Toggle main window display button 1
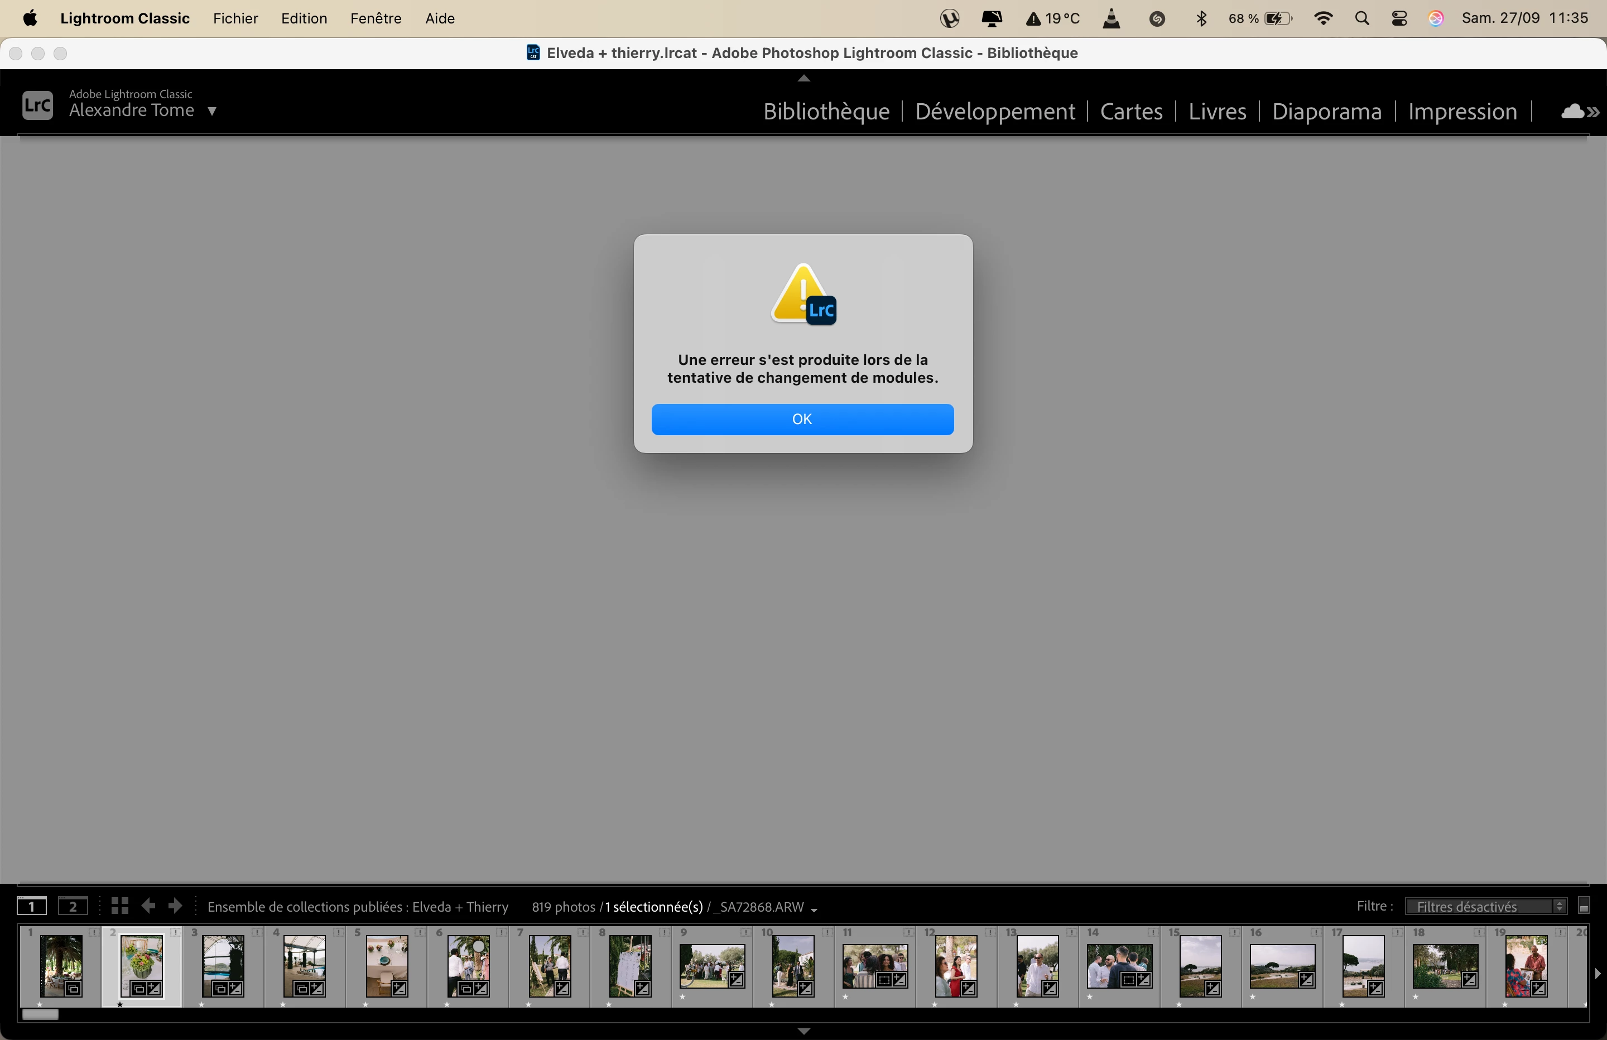 click(x=31, y=906)
